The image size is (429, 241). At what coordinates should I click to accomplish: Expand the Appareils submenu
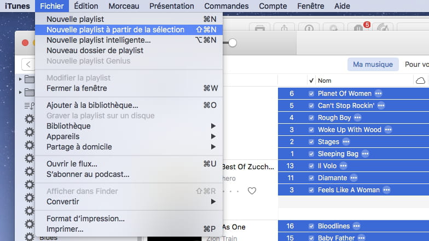point(129,136)
